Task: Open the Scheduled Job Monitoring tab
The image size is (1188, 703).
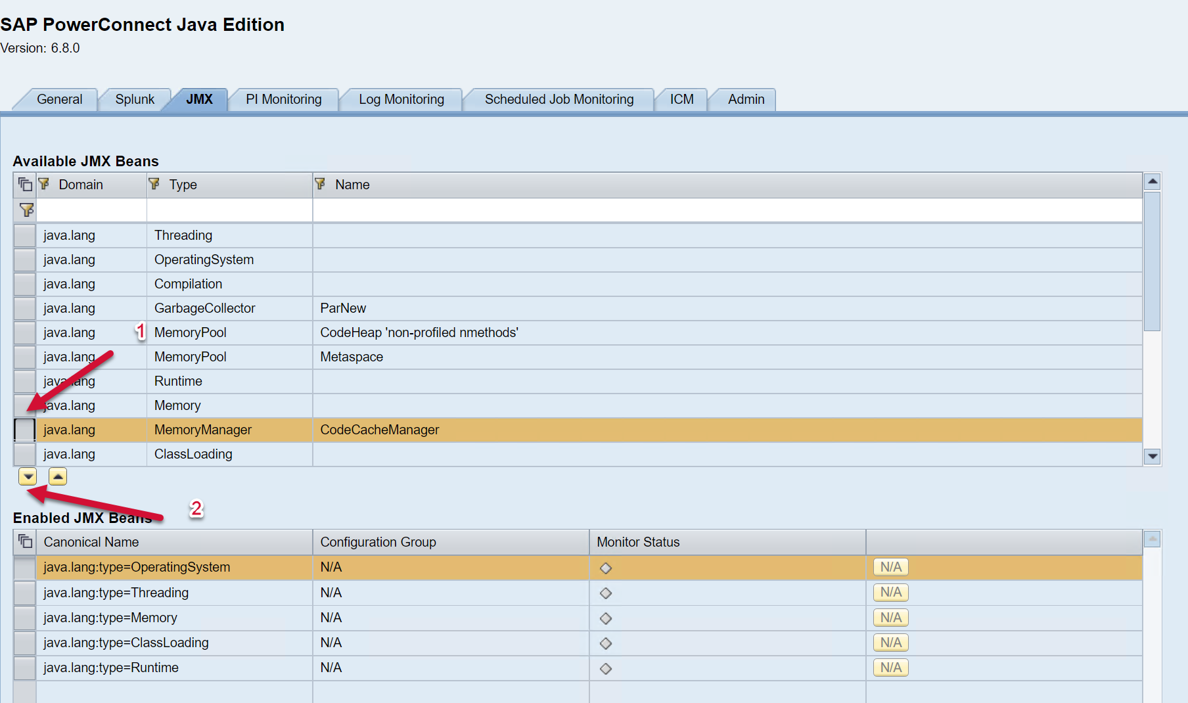Action: (559, 99)
